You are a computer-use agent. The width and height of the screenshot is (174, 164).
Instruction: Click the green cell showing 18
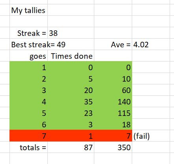point(113,124)
